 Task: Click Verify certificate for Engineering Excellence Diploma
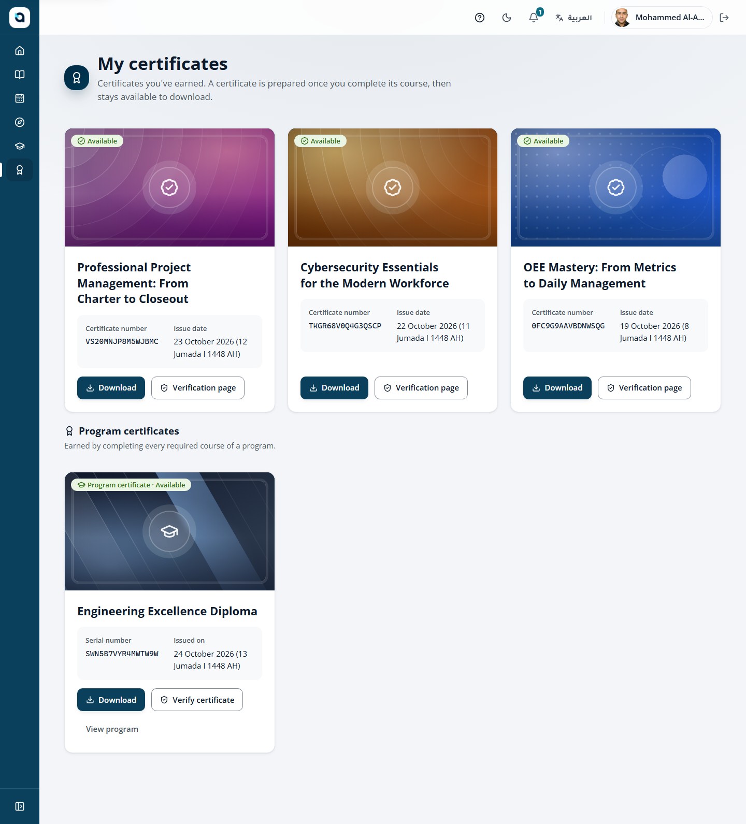197,700
